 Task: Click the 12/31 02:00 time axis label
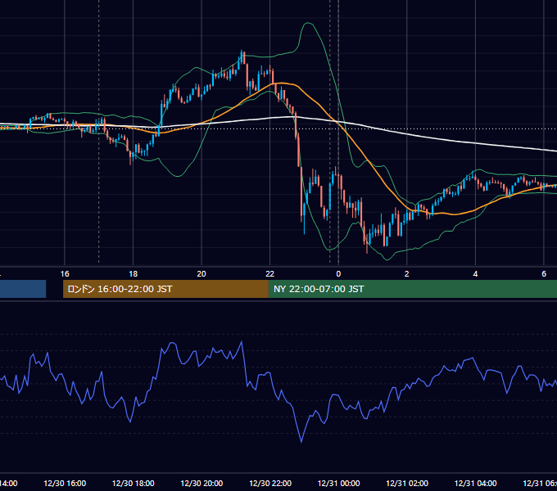click(407, 483)
